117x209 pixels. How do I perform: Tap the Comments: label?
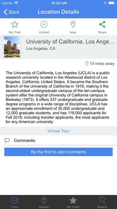coord(25,141)
